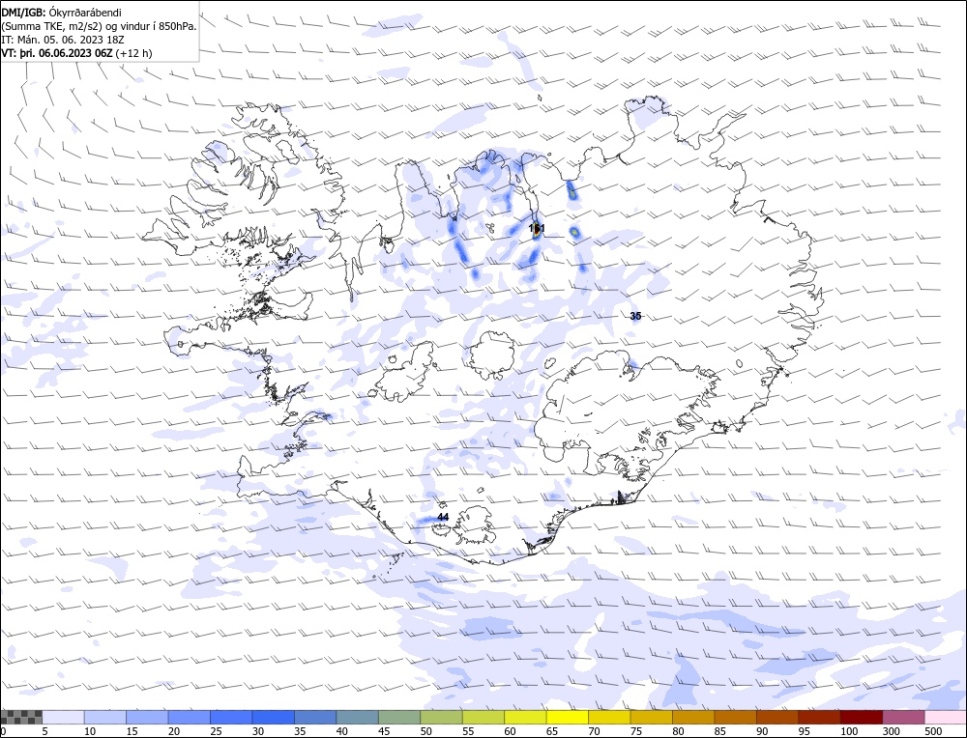Click the olive-green swatch between 50 and 55
967x738 pixels.
click(441, 717)
